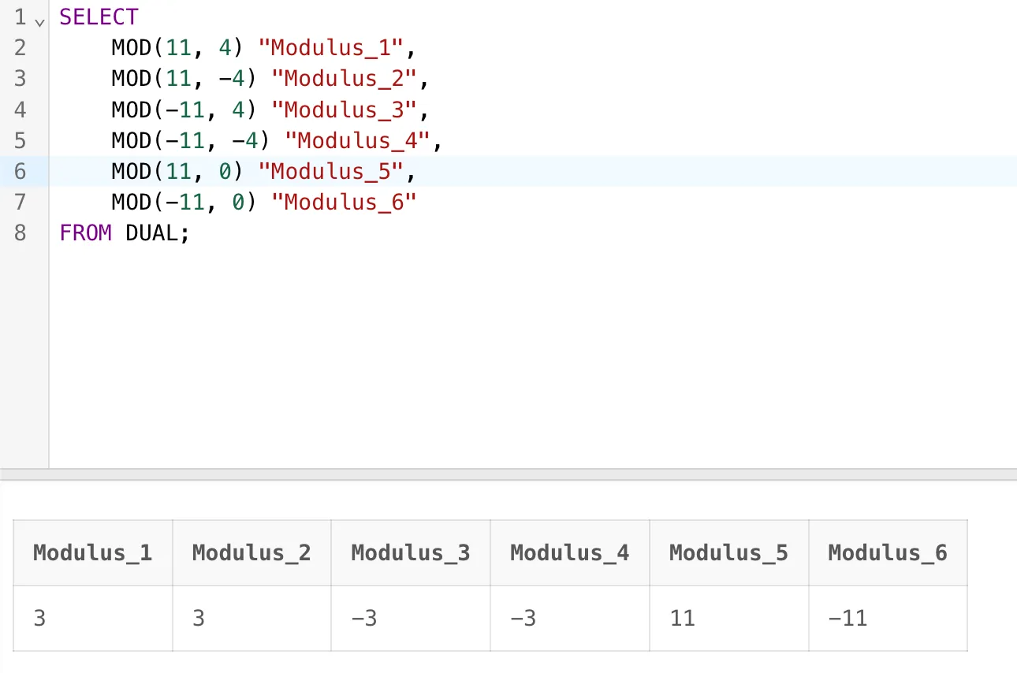Click the FROM keyword on line 8
Image resolution: width=1017 pixels, height=673 pixels.
click(x=85, y=233)
